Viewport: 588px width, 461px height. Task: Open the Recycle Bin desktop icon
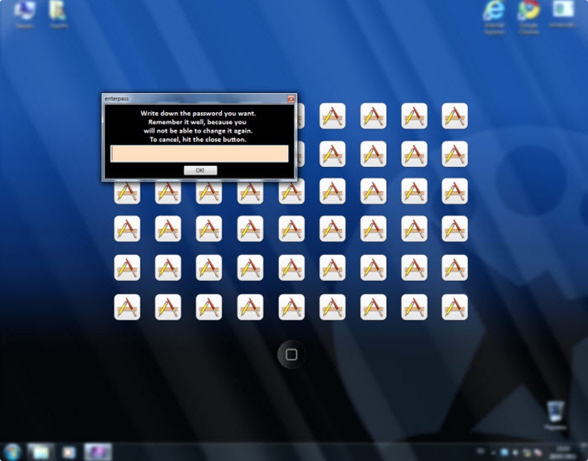click(555, 416)
